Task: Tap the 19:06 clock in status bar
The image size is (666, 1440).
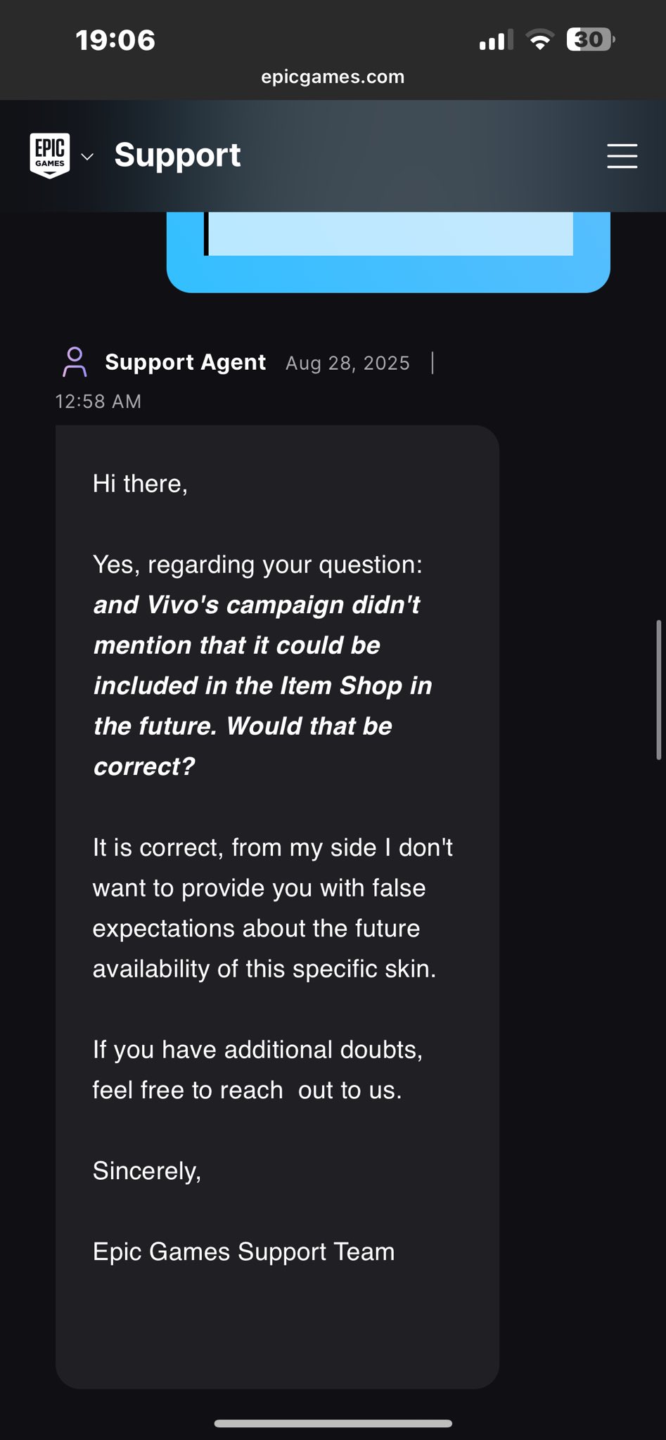Action: click(115, 40)
